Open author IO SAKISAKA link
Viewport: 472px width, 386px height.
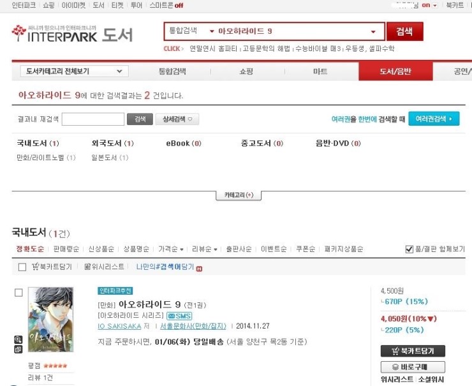[119, 326]
